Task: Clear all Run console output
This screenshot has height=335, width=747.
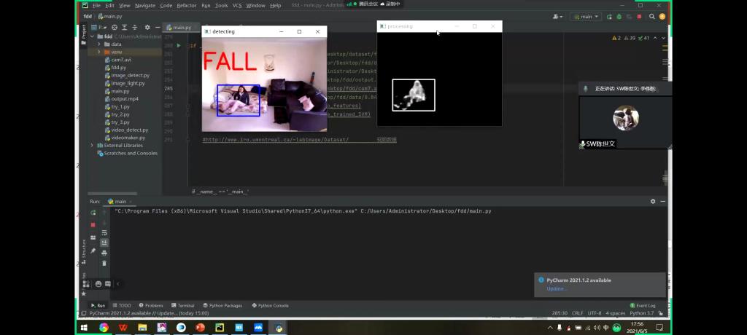Action: click(104, 263)
